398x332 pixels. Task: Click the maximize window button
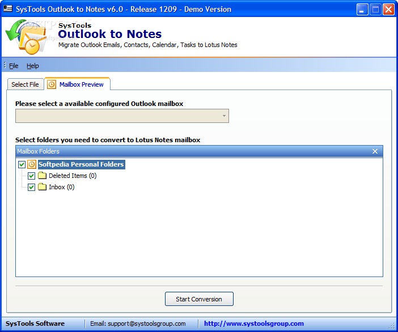[375, 10]
